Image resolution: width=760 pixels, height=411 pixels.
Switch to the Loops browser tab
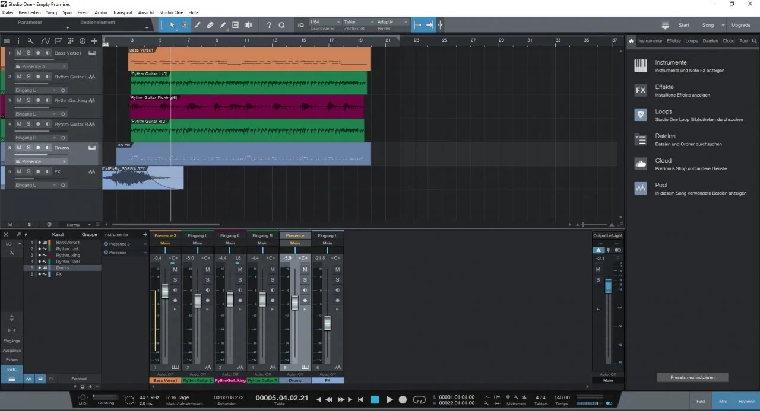pos(692,41)
